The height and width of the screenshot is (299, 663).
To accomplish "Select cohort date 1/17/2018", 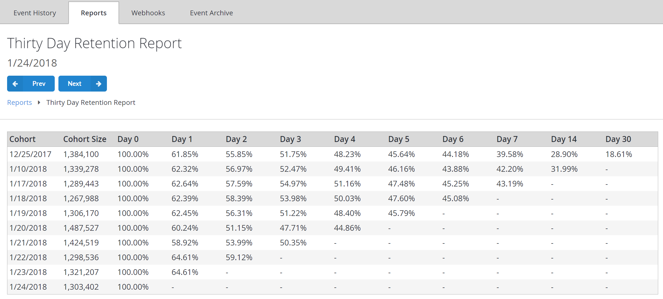I will (x=28, y=184).
